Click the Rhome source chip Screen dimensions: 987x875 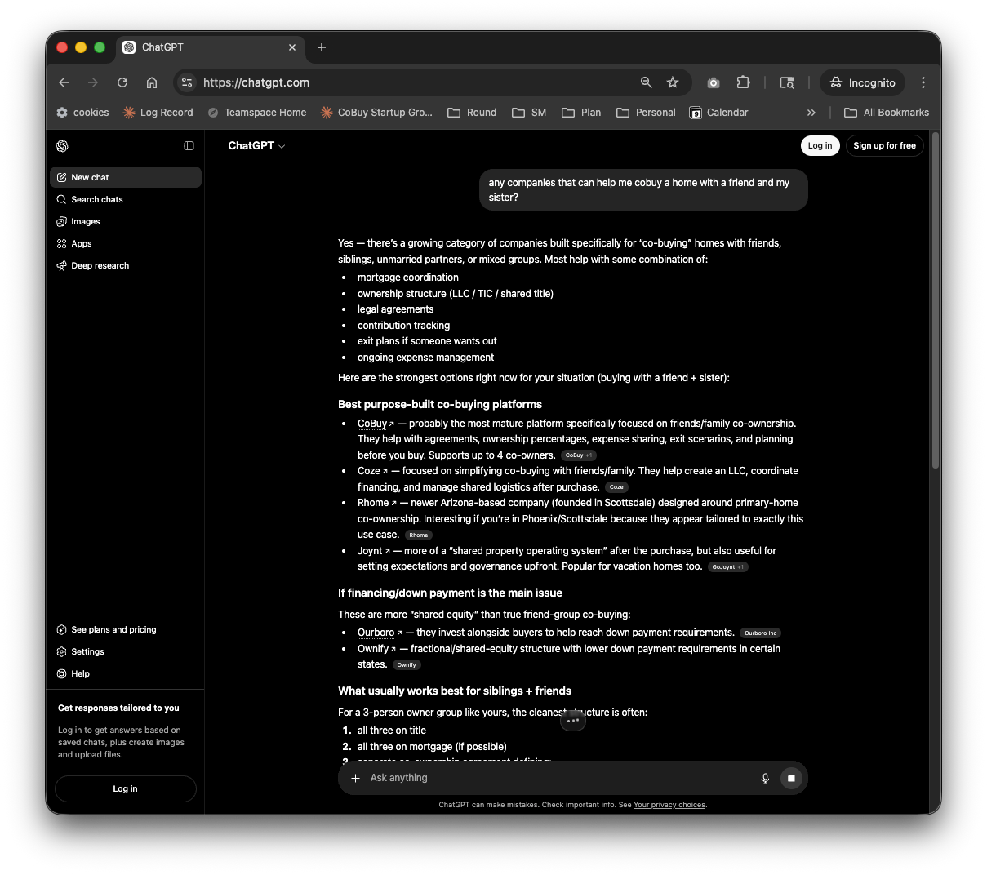tap(419, 535)
